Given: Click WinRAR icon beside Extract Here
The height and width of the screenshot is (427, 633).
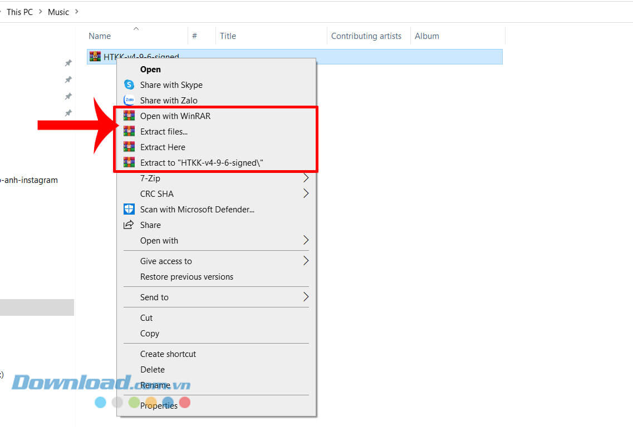Looking at the screenshot, I should (x=129, y=147).
